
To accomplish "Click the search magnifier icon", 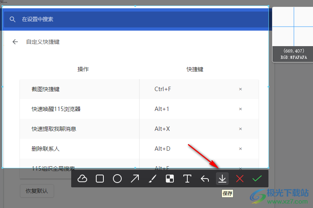I will [12, 19].
